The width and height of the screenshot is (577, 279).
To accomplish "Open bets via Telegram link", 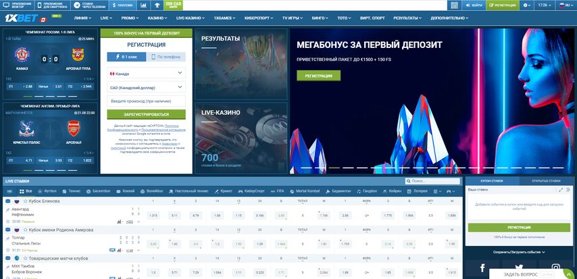I will point(90,5).
